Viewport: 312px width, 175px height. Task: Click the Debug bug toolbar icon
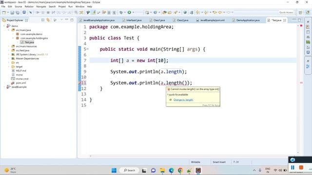tap(121, 13)
